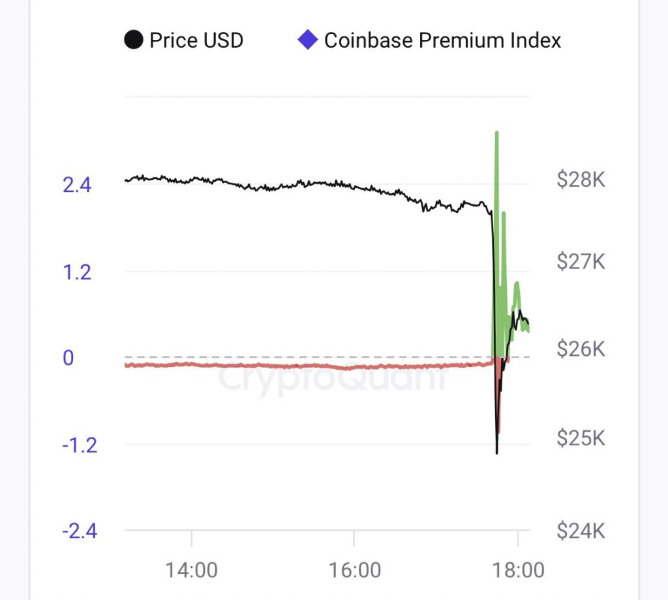Select the $24K price axis label

pyautogui.click(x=581, y=531)
